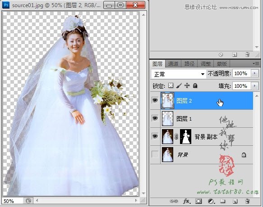263x207 pixels.
Task: Maximize the source01.jpg document window
Action: (x=120, y=5)
